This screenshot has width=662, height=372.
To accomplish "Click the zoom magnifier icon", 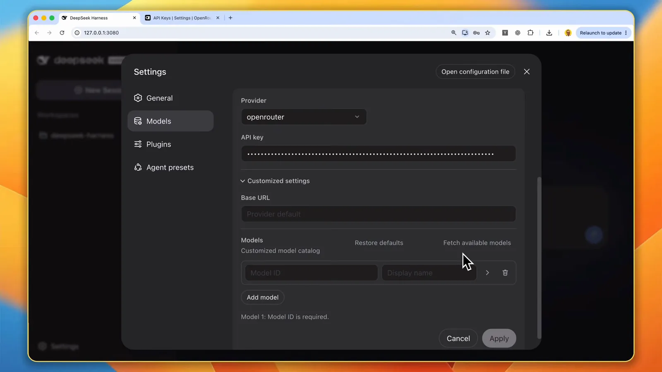I will click(x=453, y=33).
